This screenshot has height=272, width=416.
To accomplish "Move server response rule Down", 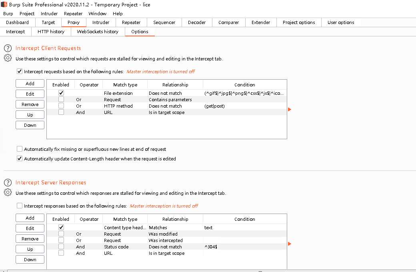I will pos(30,259).
